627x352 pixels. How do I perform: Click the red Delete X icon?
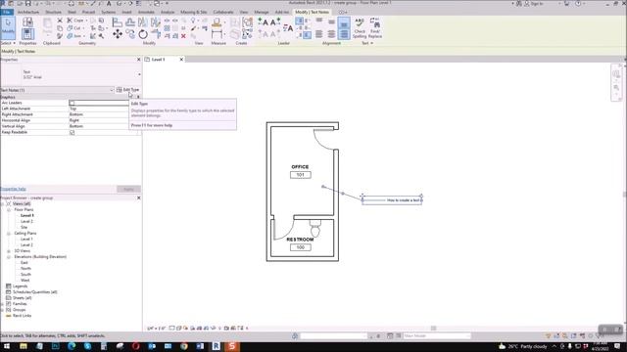(x=183, y=36)
